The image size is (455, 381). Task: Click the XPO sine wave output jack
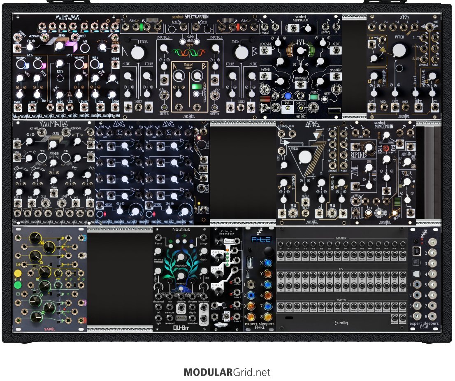(x=372, y=27)
